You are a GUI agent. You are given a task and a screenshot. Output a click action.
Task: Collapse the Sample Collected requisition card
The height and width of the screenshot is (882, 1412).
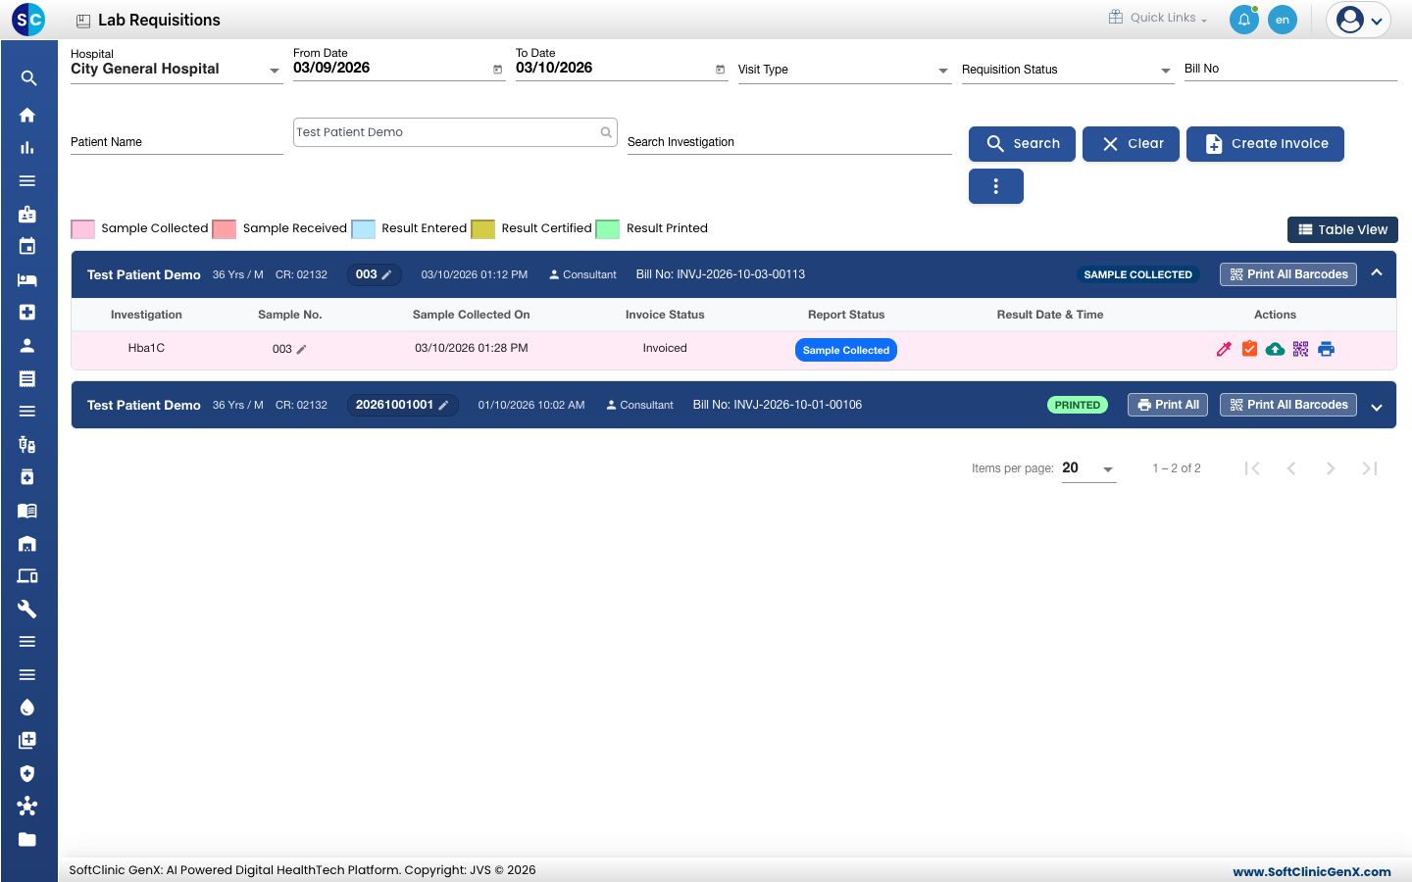(x=1377, y=273)
